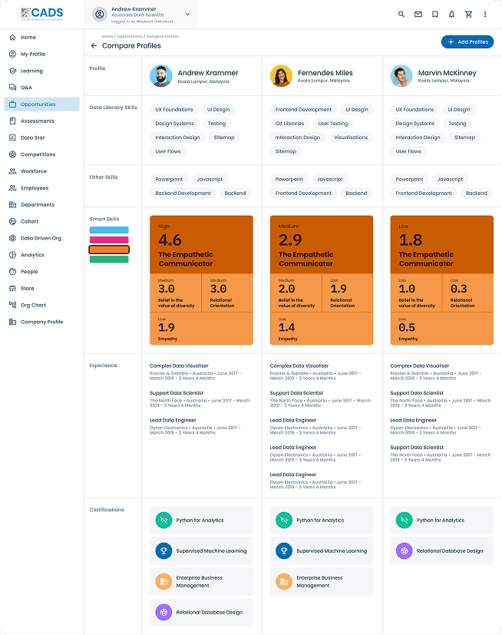This screenshot has width=502, height=635.
Task: Open the mail envelope icon
Action: tap(418, 14)
